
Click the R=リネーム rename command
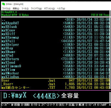pos(36,105)
